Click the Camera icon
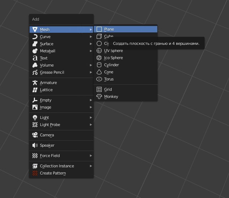This screenshot has width=229, height=198. [35, 135]
